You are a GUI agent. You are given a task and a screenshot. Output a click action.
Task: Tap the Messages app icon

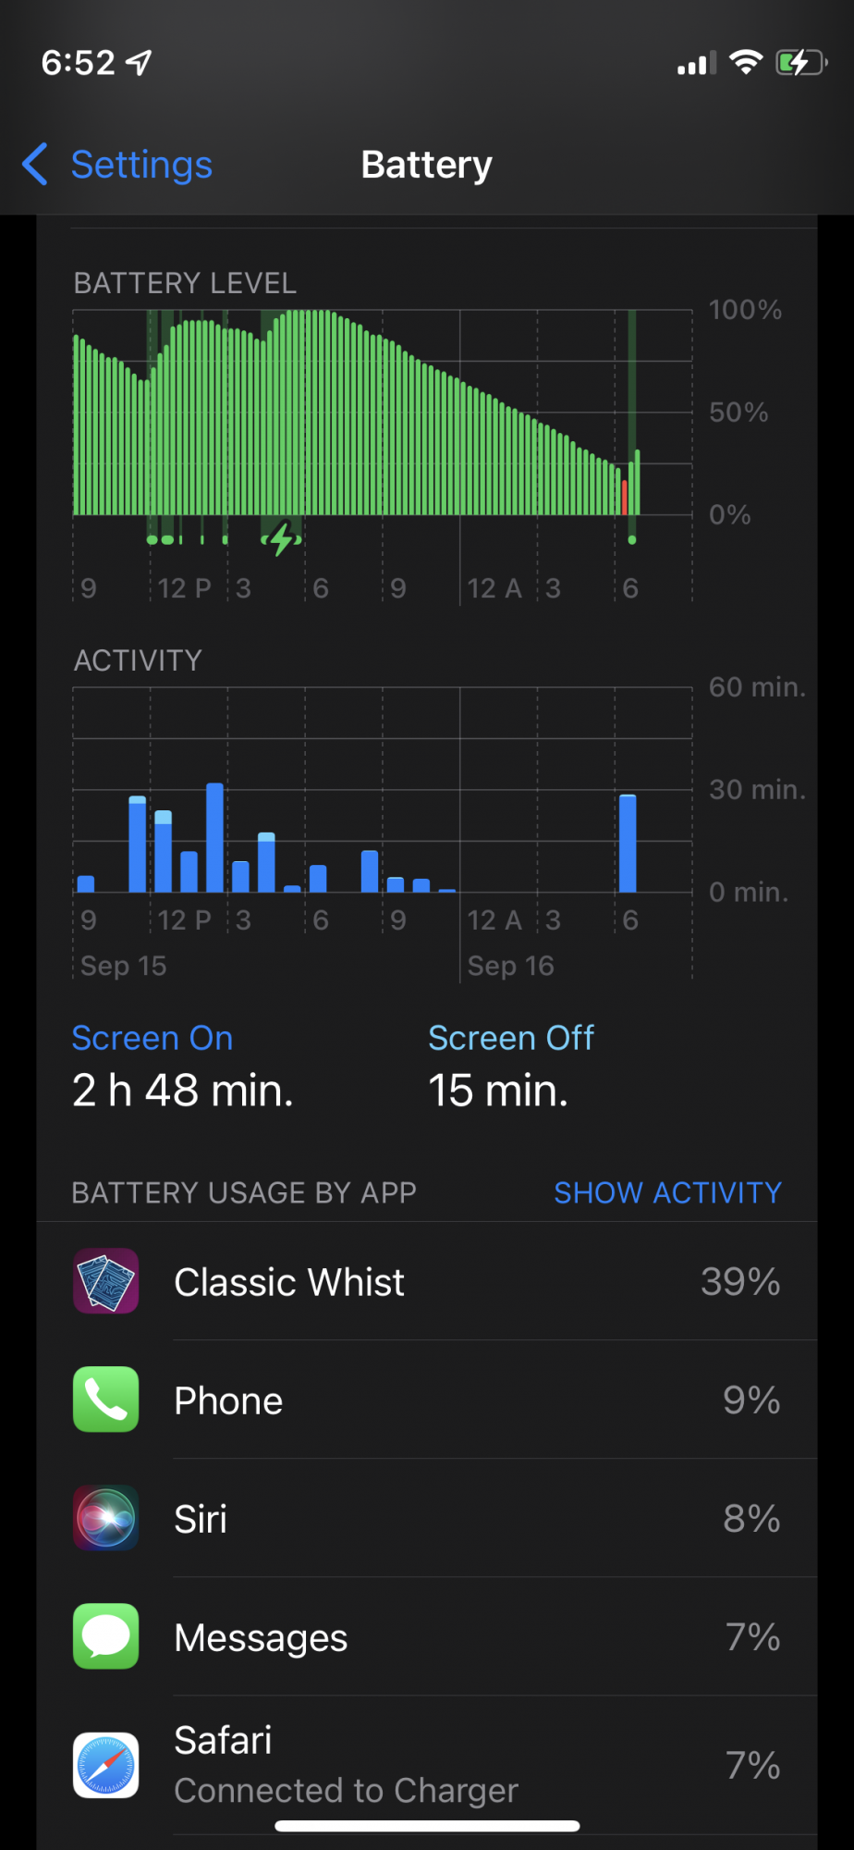(x=106, y=1636)
